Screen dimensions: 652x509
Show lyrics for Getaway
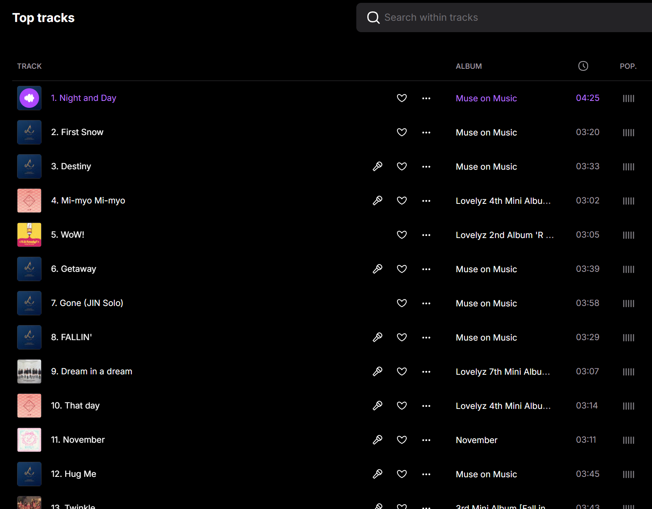(377, 269)
